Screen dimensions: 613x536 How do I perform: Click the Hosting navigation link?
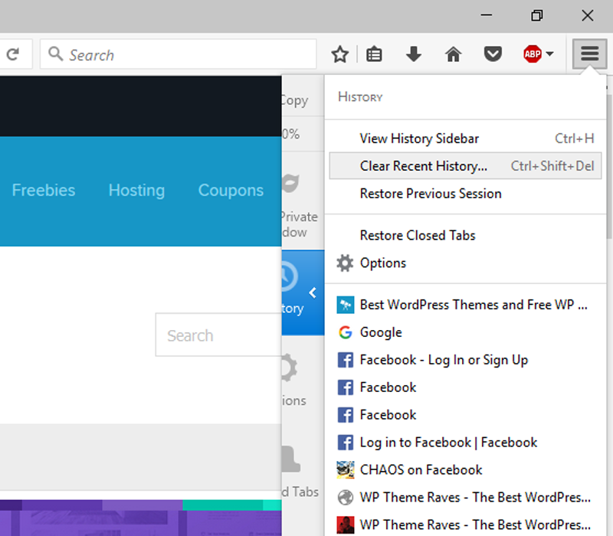[x=136, y=190]
